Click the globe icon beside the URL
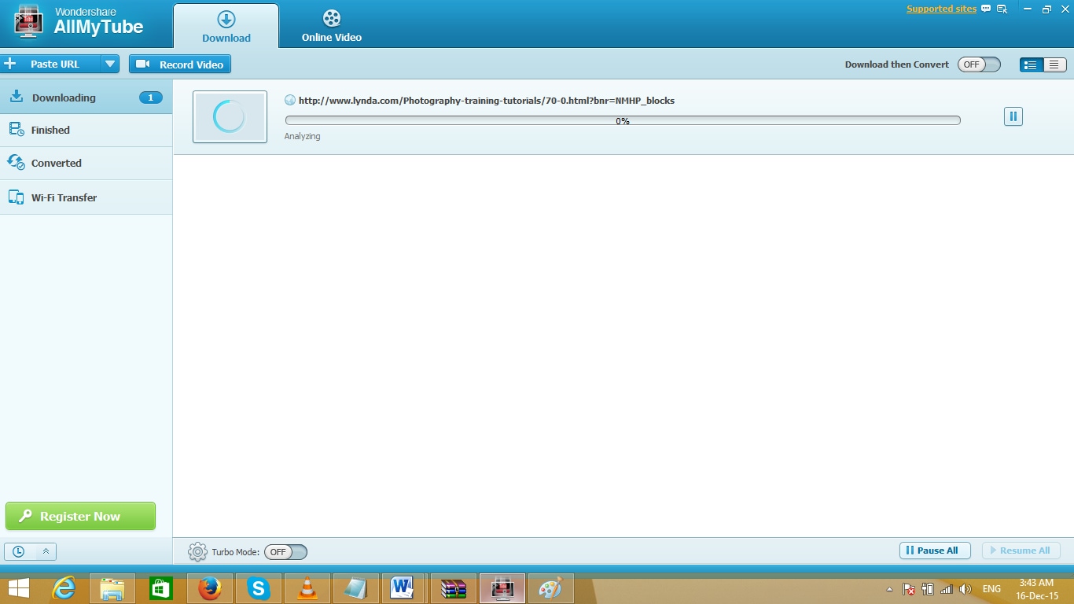This screenshot has width=1074, height=604. click(x=290, y=101)
